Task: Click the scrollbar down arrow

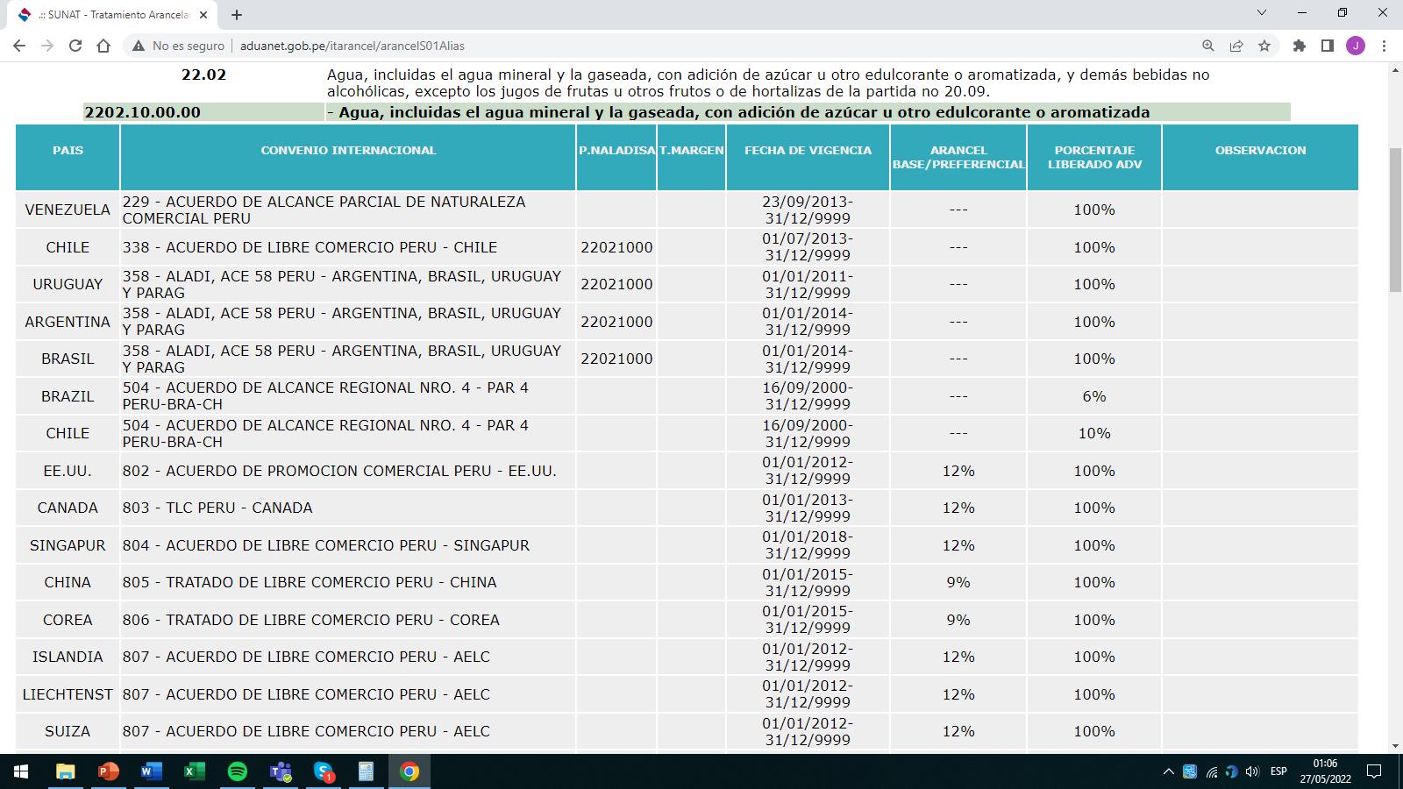Action: [x=1395, y=746]
